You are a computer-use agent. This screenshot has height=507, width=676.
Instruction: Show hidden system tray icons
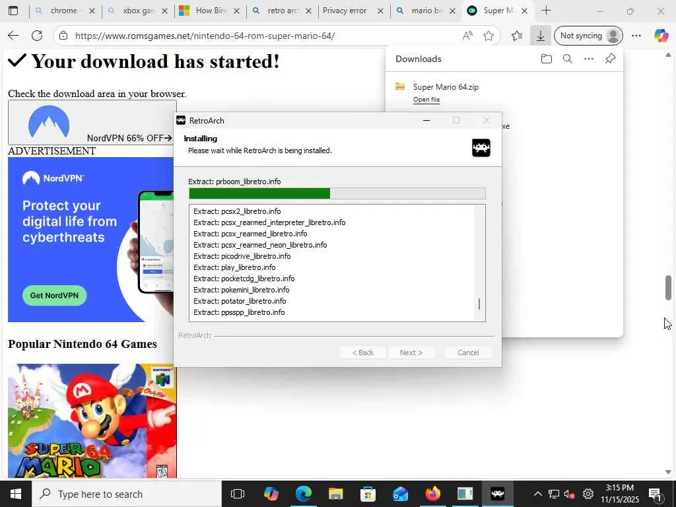click(x=537, y=494)
